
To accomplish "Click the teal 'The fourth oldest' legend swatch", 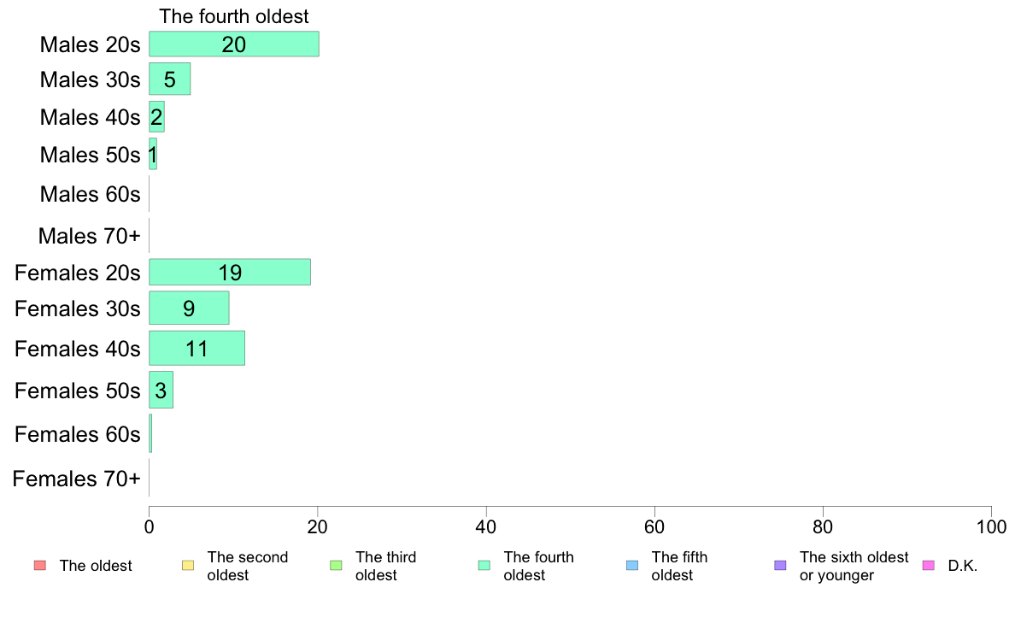I will [x=484, y=566].
